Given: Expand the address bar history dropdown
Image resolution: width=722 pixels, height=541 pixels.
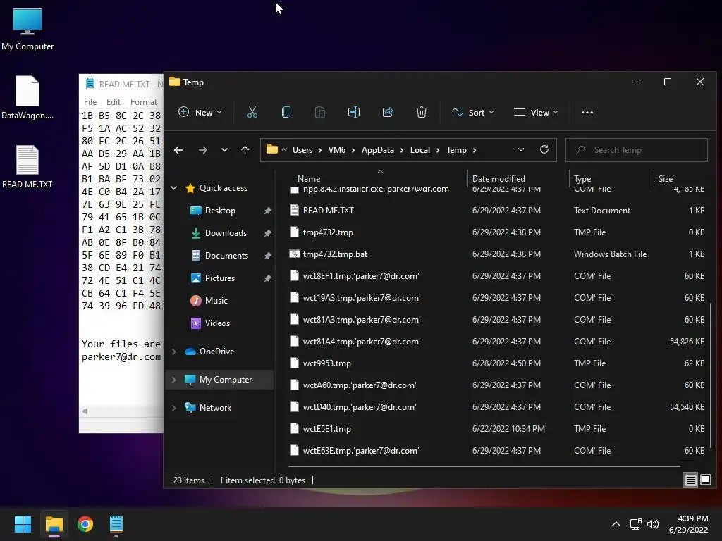Looking at the screenshot, I should point(521,150).
